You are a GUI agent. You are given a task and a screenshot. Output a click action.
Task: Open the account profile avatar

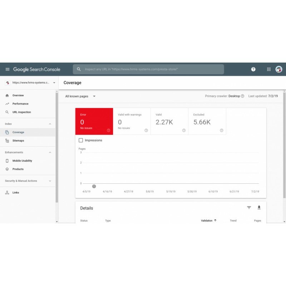279,69
